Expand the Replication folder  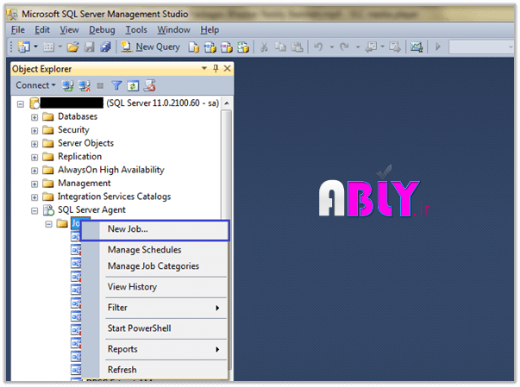pos(34,157)
